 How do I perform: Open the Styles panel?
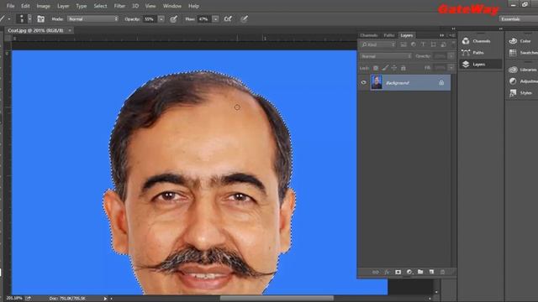(522, 93)
